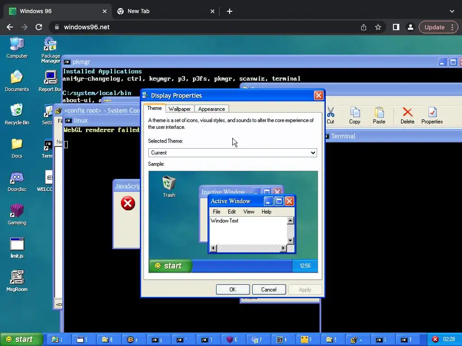The height and width of the screenshot is (346, 462).
Task: Click Cancel in Display Properties
Action: 269,290
